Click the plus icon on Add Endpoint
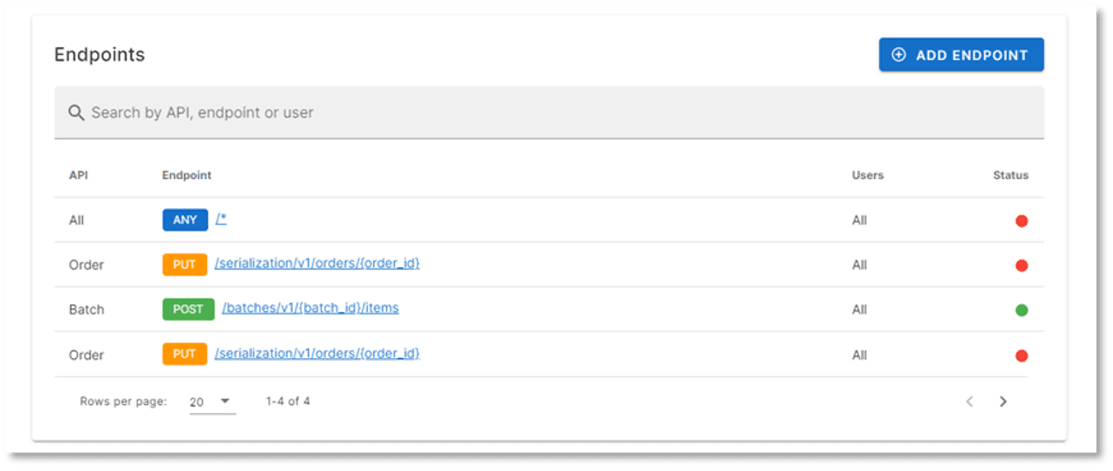This screenshot has height=471, width=1113. 898,55
